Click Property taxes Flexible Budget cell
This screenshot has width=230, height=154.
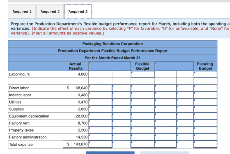(143, 130)
